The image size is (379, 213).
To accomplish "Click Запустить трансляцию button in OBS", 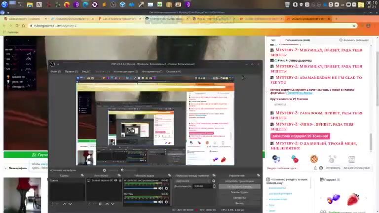I will click(239, 181).
